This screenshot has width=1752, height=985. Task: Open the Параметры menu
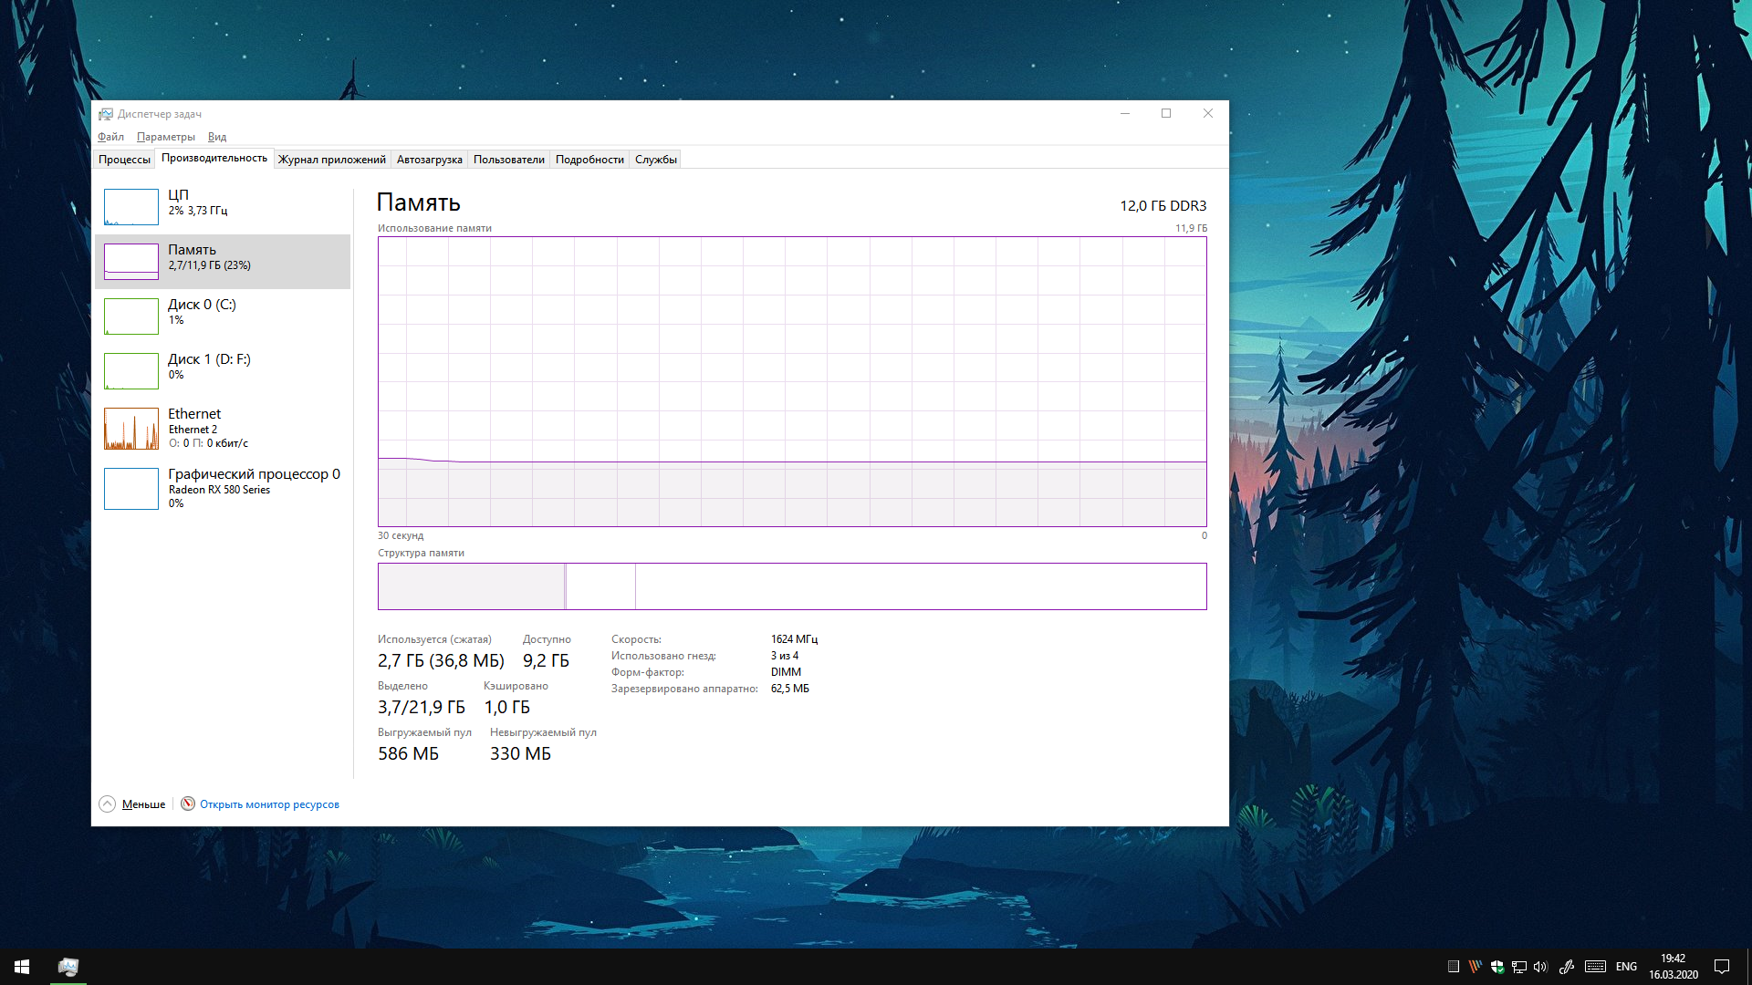pos(165,137)
